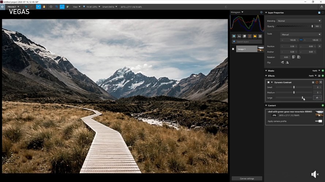The height and width of the screenshot is (182, 325).
Task: Add a new text layer (Aa)
Action: pyautogui.click(x=239, y=36)
